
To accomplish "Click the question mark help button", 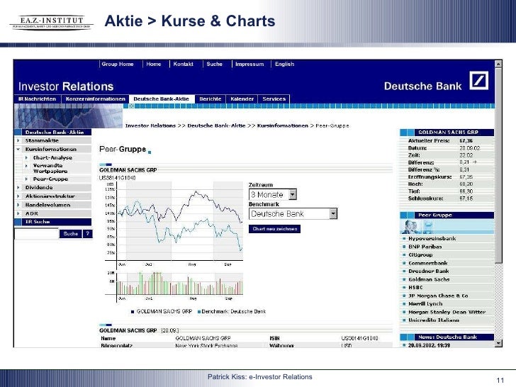I will point(87,234).
